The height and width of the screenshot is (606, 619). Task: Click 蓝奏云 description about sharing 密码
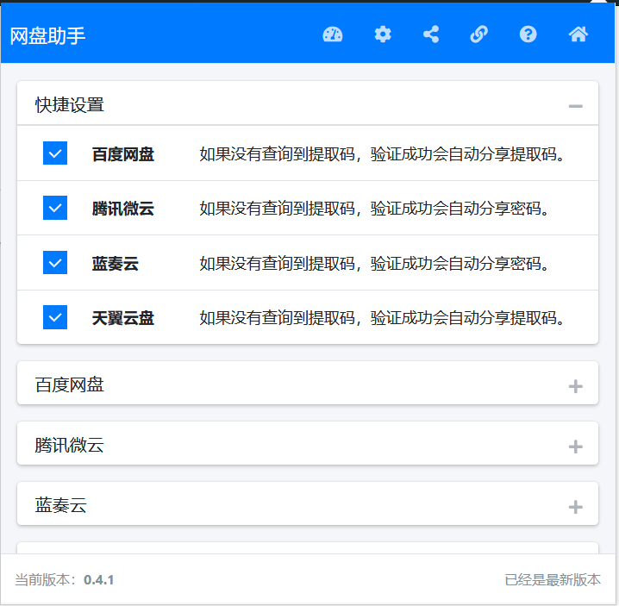tap(374, 263)
